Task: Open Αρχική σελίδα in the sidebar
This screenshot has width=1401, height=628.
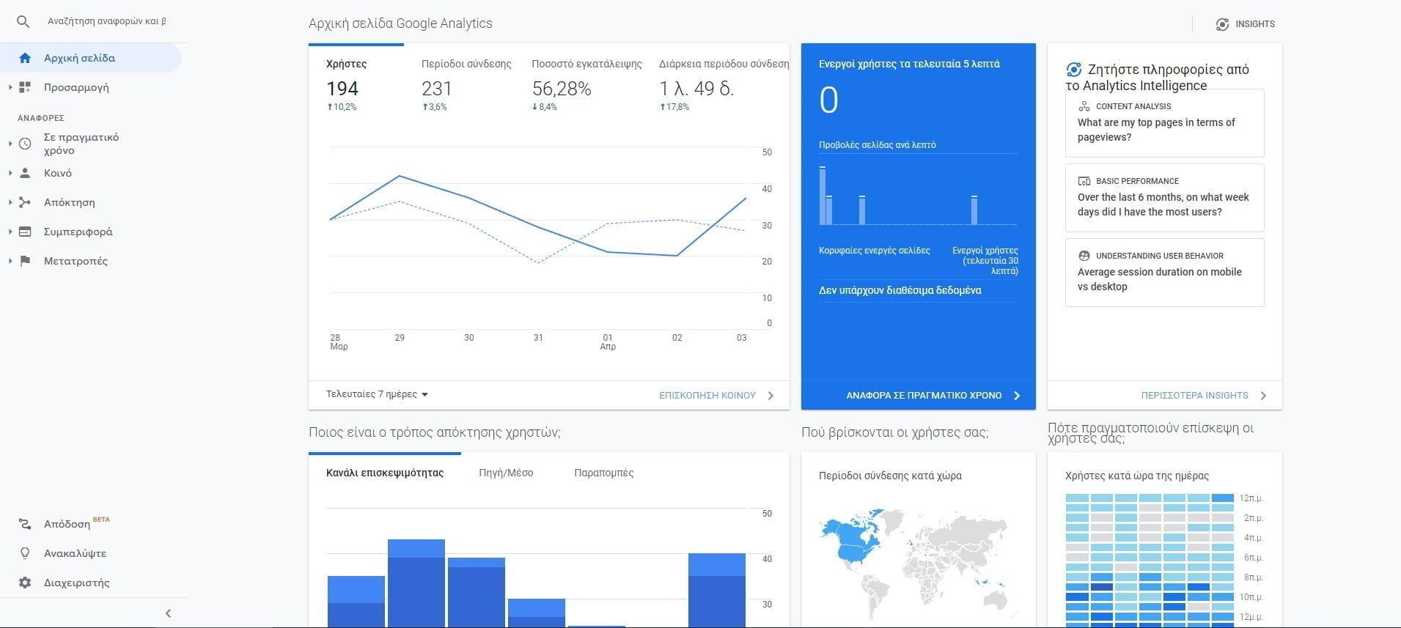Action: point(90,58)
